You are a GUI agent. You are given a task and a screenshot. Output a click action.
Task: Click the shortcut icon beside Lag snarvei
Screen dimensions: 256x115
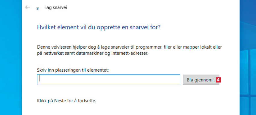click(38, 9)
